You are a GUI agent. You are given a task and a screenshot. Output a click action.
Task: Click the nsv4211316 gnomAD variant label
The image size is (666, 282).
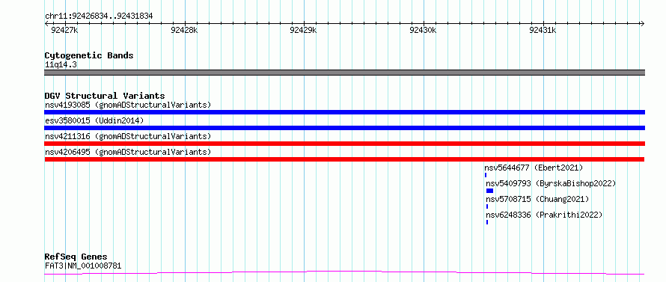pyautogui.click(x=128, y=136)
